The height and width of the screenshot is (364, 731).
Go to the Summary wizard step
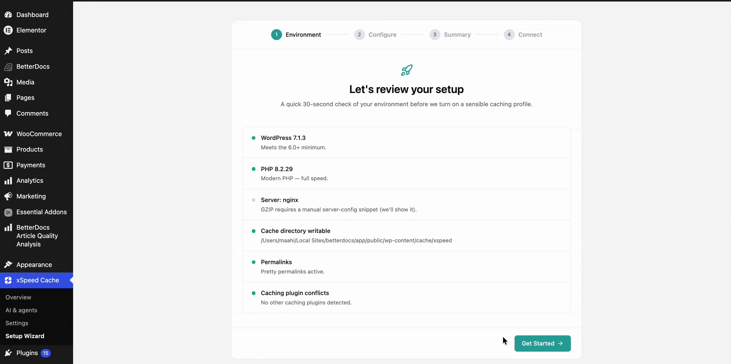(x=450, y=34)
